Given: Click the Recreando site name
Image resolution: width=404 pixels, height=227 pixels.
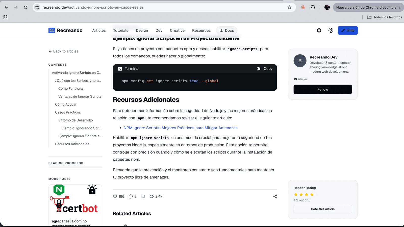Looking at the screenshot, I should click(x=70, y=30).
